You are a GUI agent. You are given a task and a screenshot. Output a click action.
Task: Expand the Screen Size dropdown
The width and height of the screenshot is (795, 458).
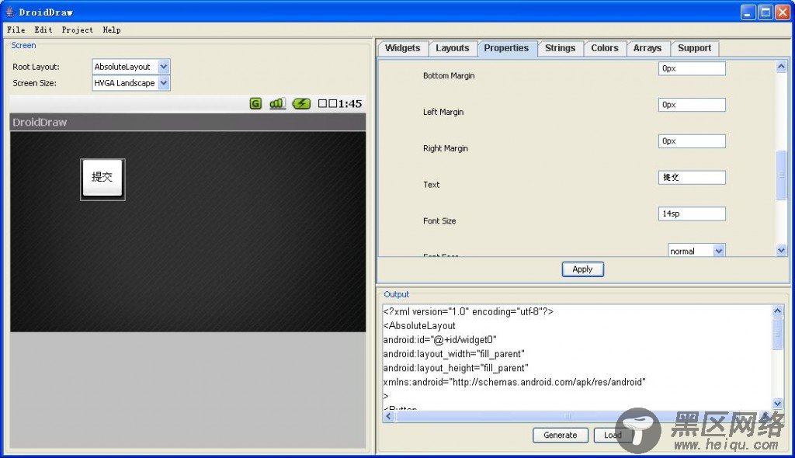pyautogui.click(x=164, y=83)
